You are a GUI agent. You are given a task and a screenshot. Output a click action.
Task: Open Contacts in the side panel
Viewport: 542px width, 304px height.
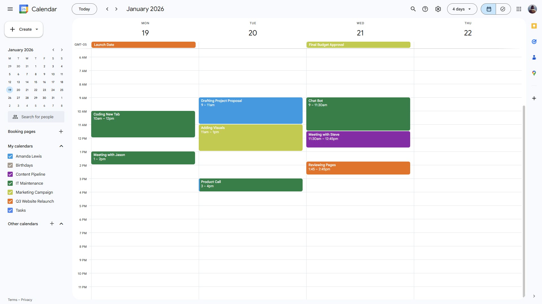coord(534,57)
